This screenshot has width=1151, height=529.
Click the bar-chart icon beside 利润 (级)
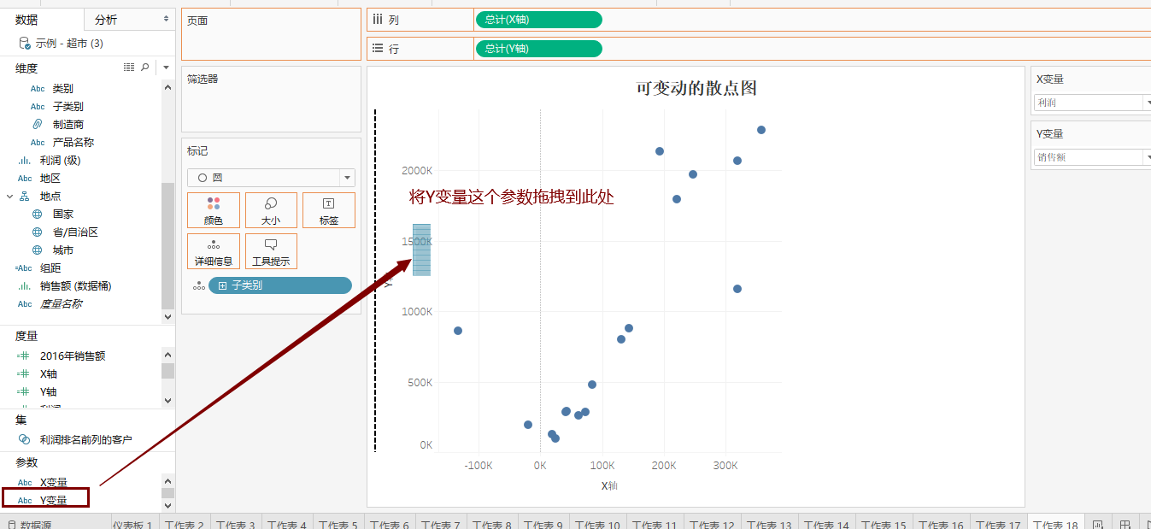click(x=25, y=161)
